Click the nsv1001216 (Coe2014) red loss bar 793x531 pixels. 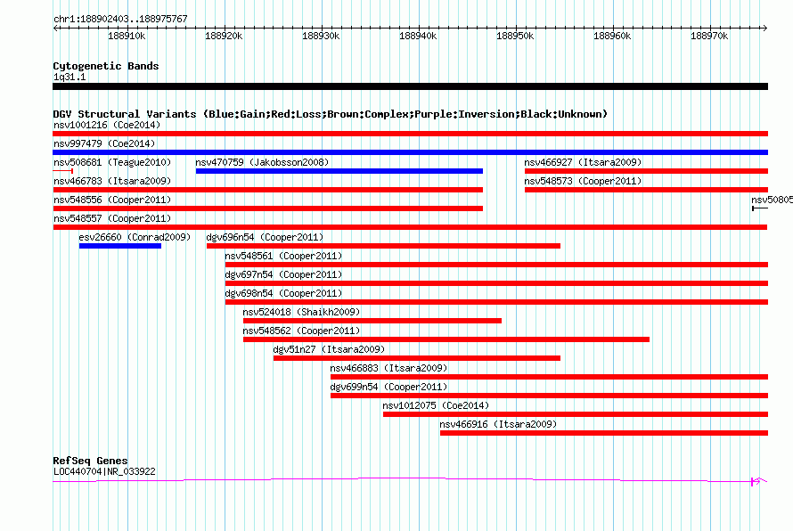[x=410, y=134]
